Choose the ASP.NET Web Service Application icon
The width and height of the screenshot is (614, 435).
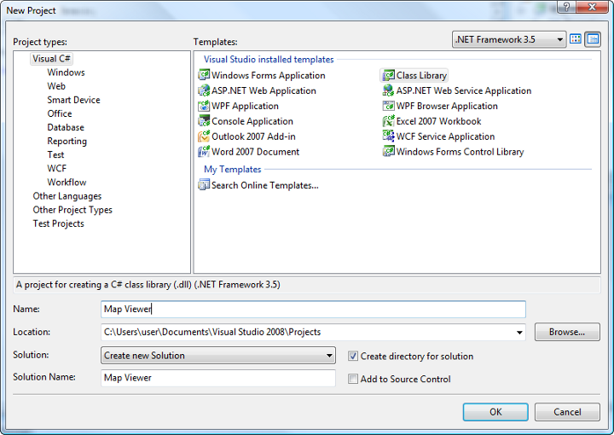(389, 90)
